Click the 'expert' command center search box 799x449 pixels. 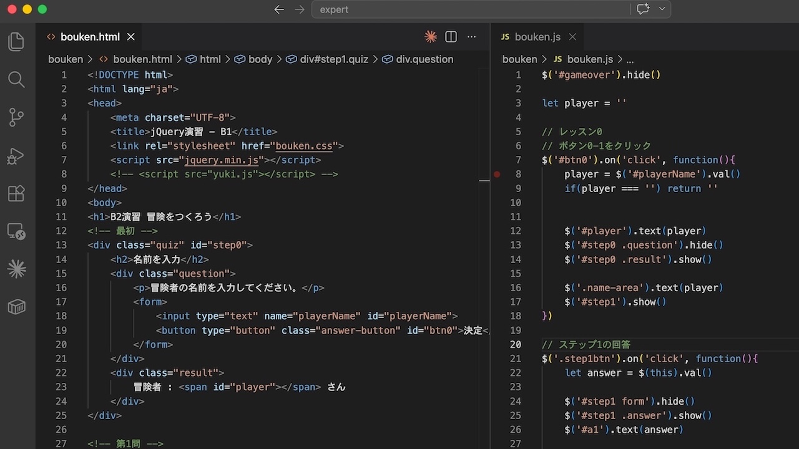471,9
